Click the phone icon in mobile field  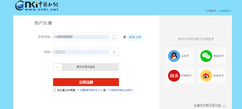tap(114, 37)
